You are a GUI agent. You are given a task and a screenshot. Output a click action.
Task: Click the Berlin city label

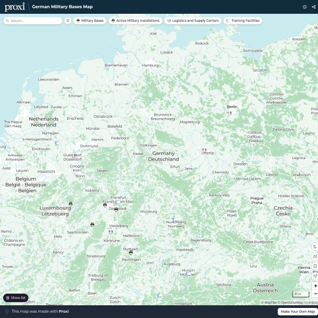(x=232, y=107)
